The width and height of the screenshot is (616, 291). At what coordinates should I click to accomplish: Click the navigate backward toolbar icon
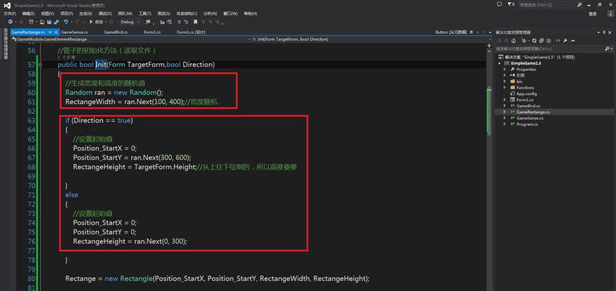click(10, 22)
